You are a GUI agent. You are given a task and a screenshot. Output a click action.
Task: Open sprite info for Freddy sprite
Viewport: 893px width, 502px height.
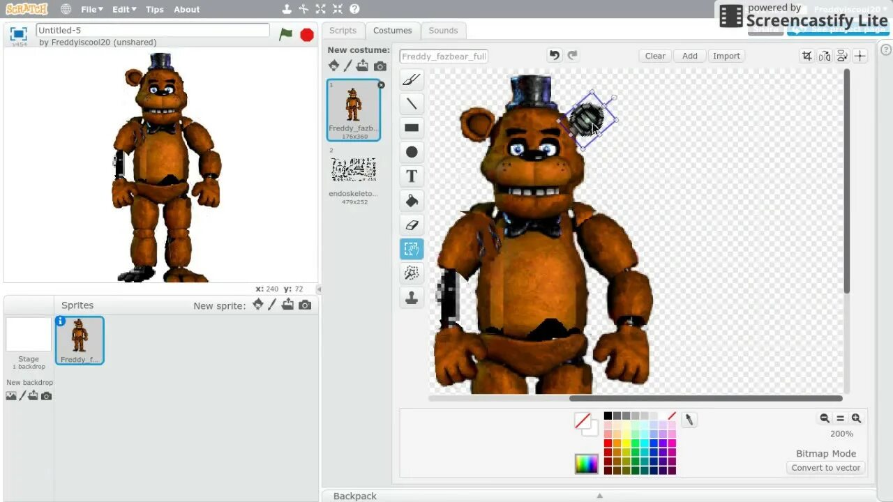pyautogui.click(x=61, y=321)
